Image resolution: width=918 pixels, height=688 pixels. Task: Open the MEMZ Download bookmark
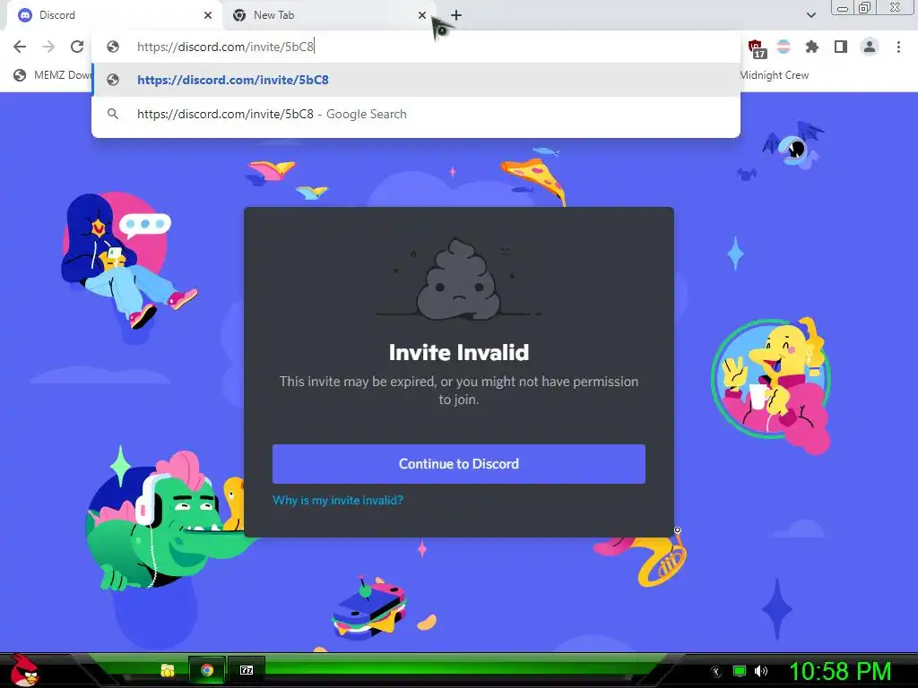[x=53, y=75]
